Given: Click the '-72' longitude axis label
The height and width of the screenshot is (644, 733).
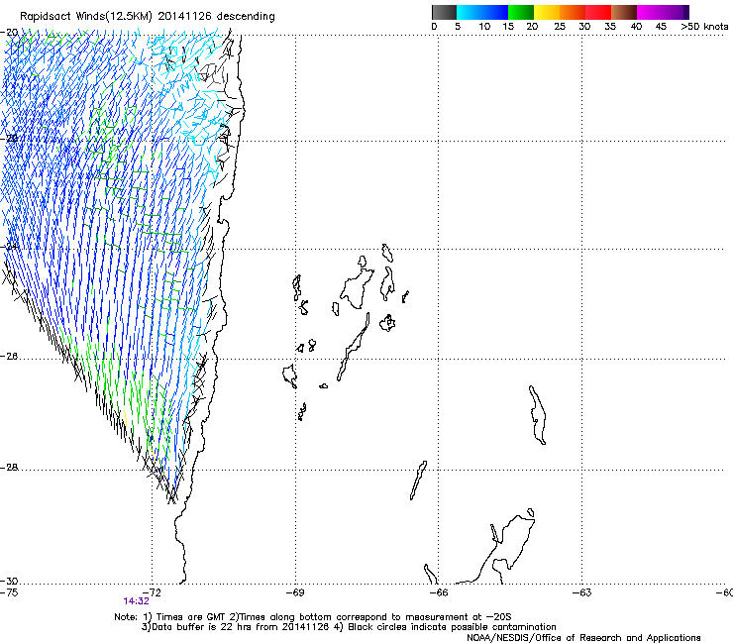Looking at the screenshot, I should coord(152,592).
